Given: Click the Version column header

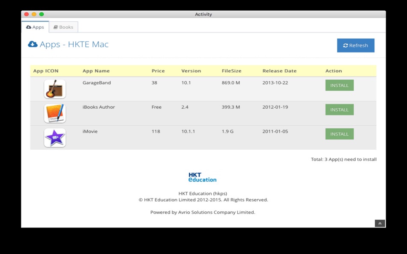Looking at the screenshot, I should (x=191, y=71).
